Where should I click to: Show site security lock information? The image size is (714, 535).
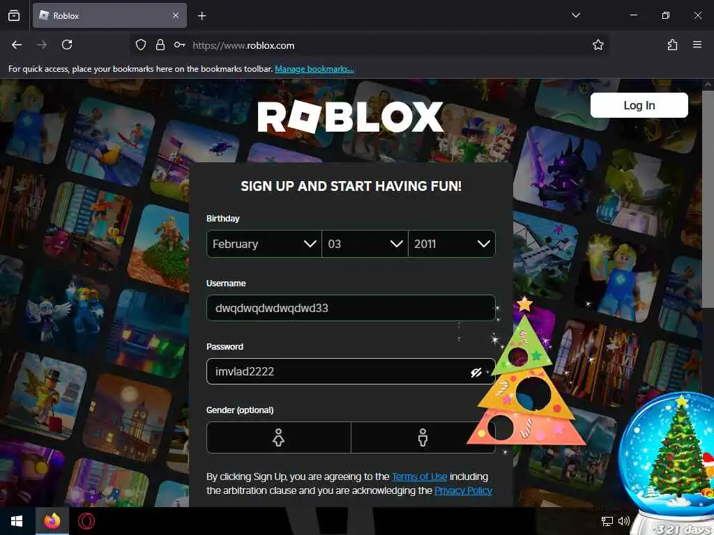point(160,45)
